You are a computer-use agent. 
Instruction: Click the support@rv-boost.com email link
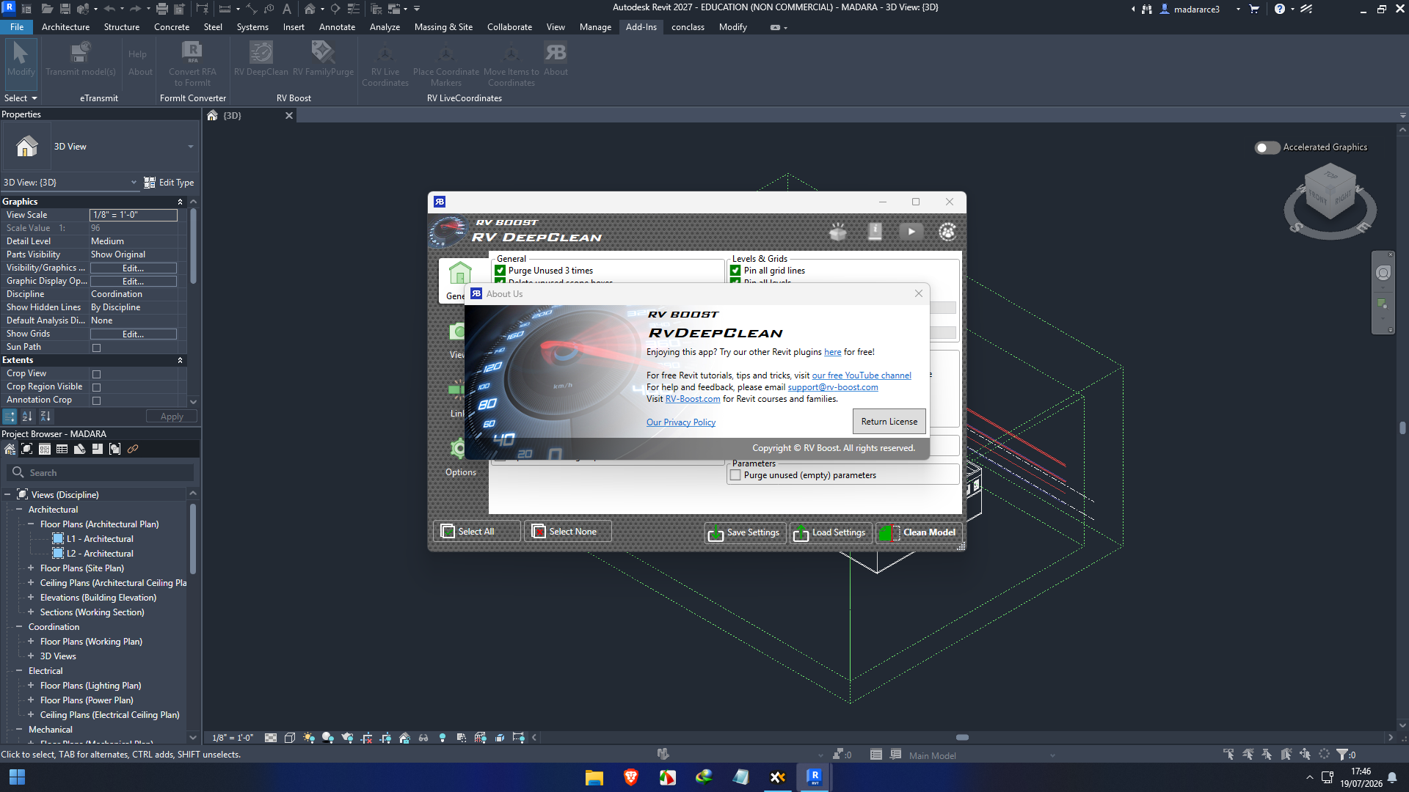(833, 387)
